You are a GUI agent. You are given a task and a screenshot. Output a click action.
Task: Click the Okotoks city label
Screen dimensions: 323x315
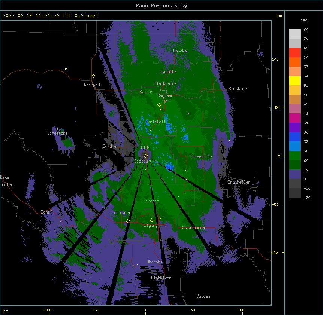pos(154,262)
